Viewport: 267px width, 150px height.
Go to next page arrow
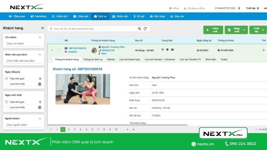tap(127, 129)
